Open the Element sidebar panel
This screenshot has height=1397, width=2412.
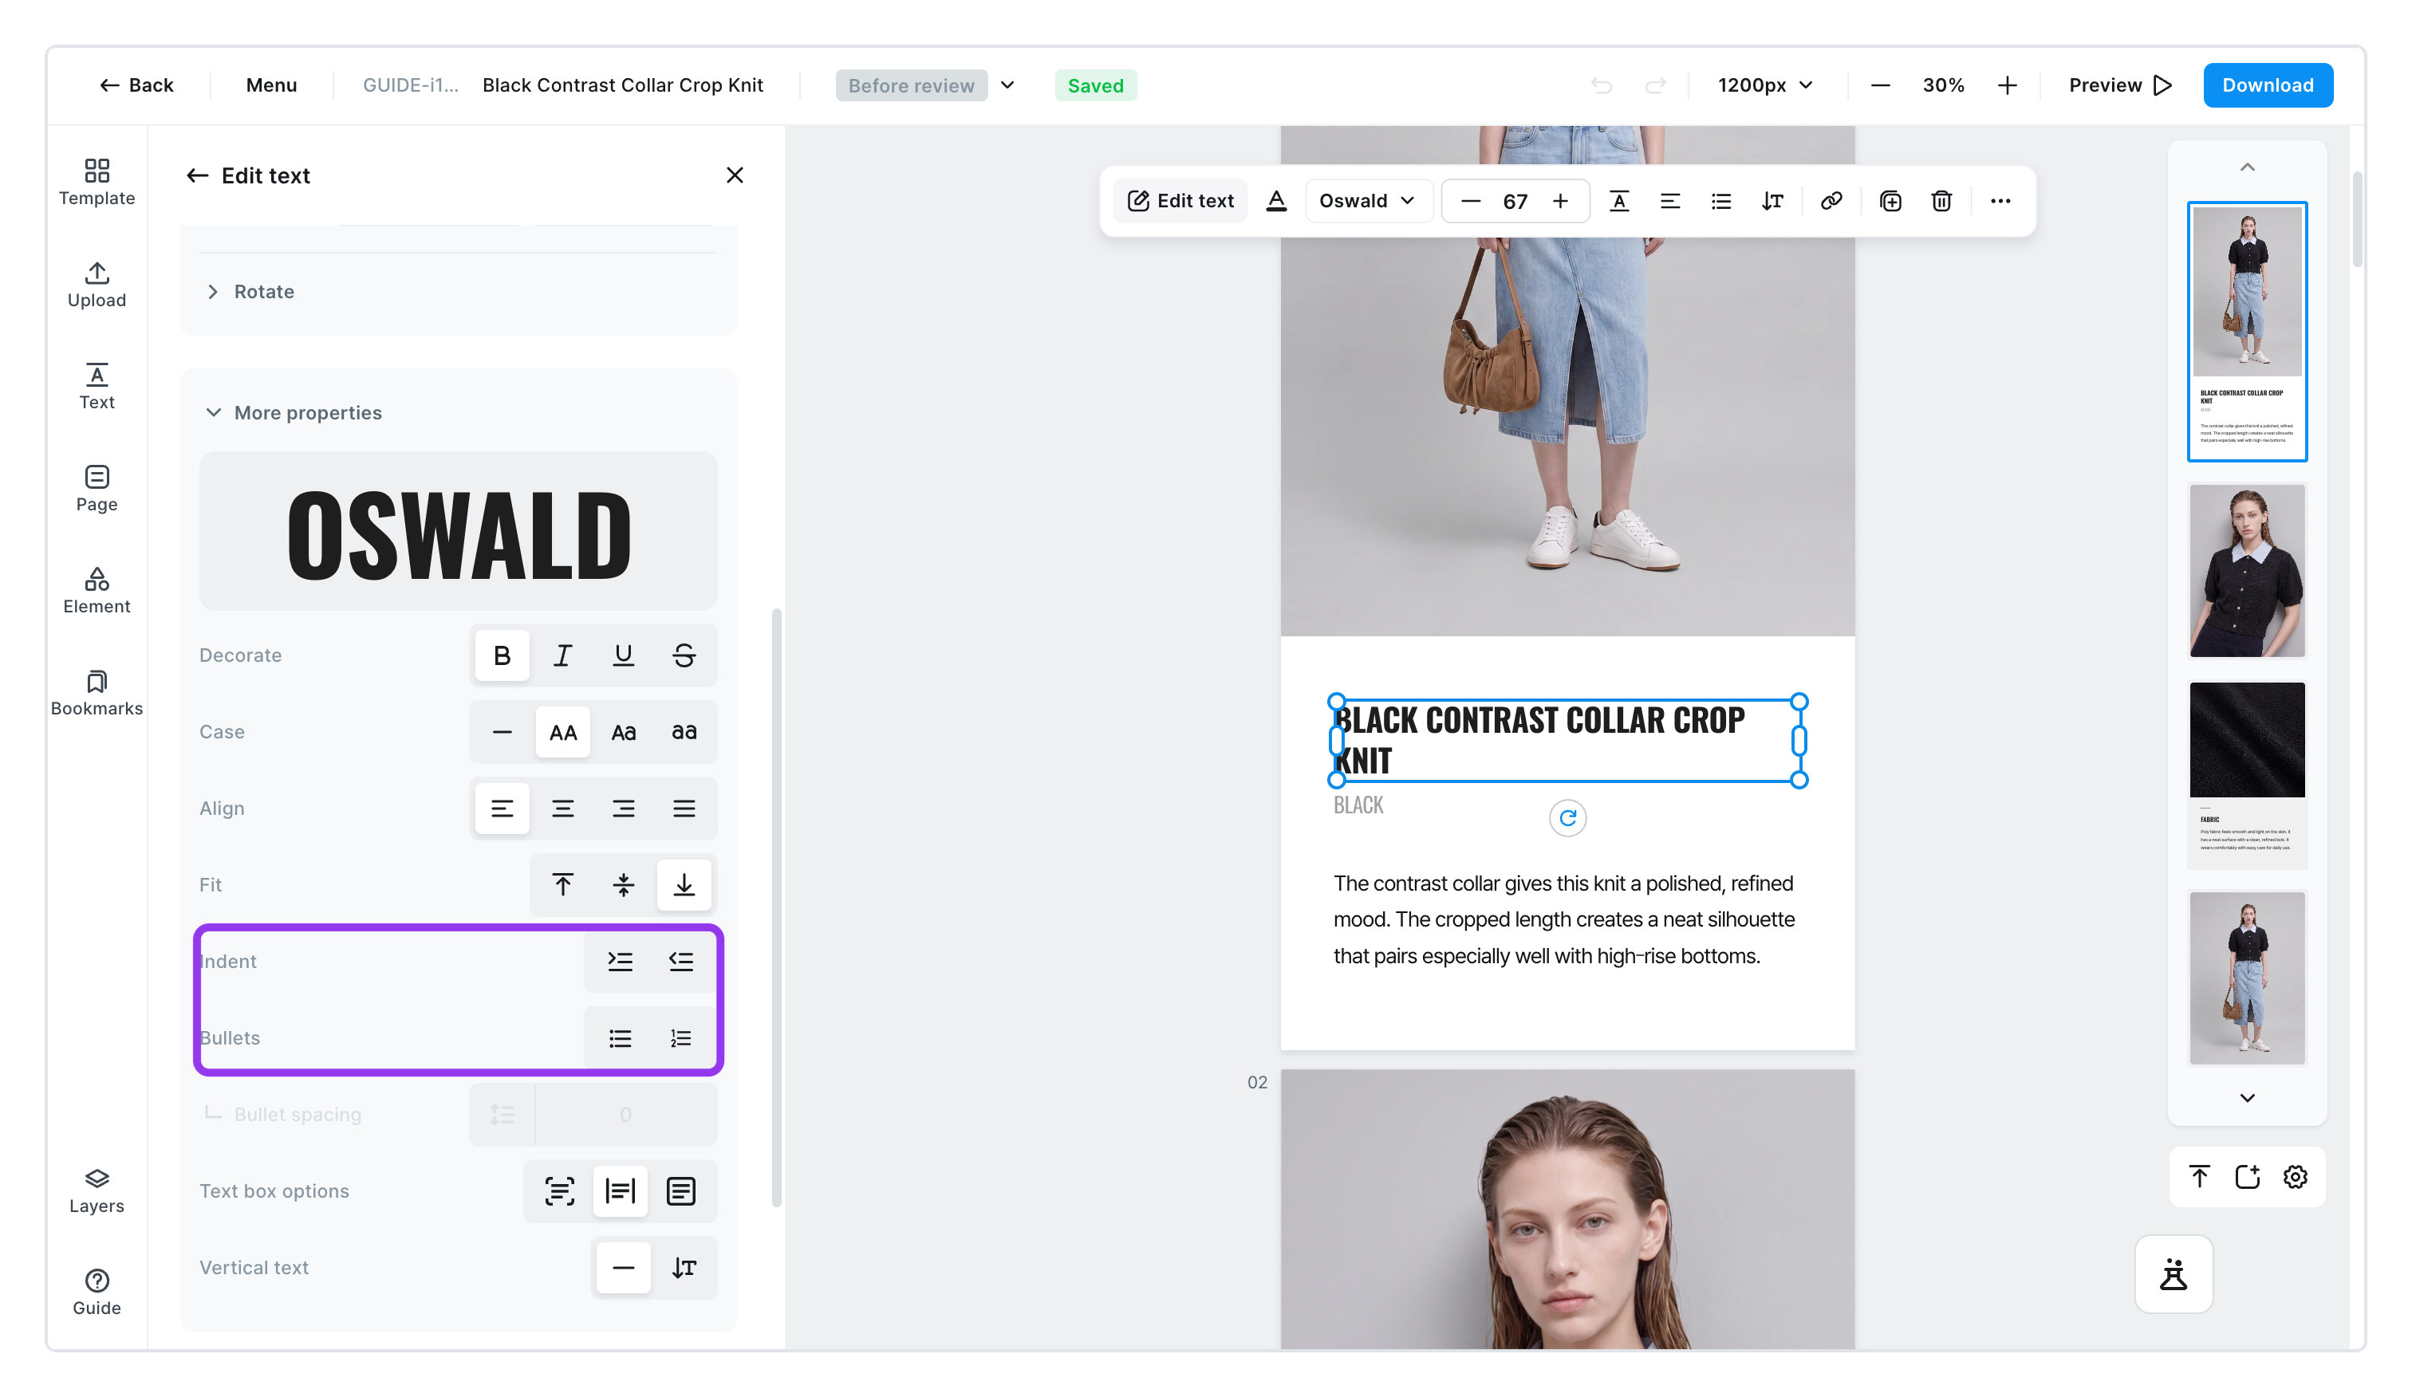(x=97, y=590)
